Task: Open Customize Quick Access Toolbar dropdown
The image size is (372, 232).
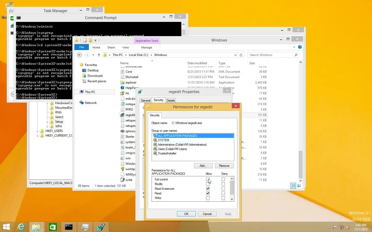Action: click(x=95, y=40)
